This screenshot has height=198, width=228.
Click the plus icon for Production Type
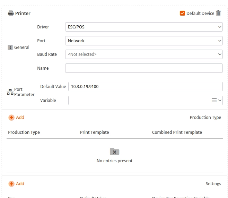pyautogui.click(x=11, y=118)
